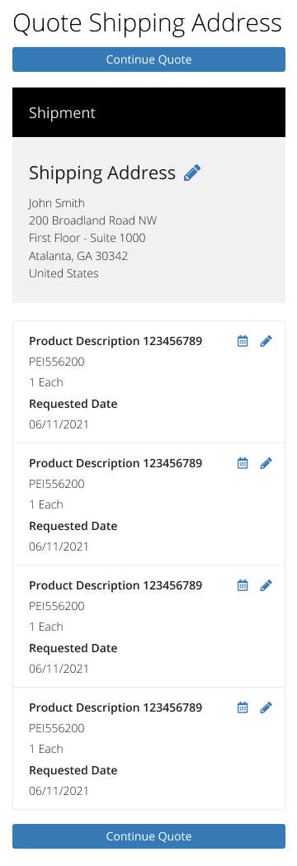Click the second product's 06/11/2021 requested date
The width and height of the screenshot is (297, 866).
tap(59, 547)
